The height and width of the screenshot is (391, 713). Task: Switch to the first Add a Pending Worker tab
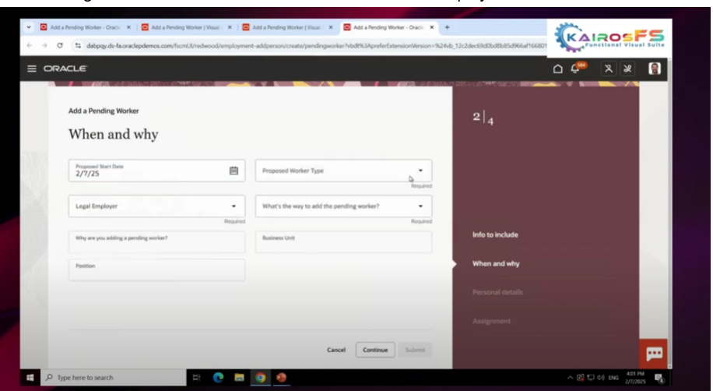[82, 27]
